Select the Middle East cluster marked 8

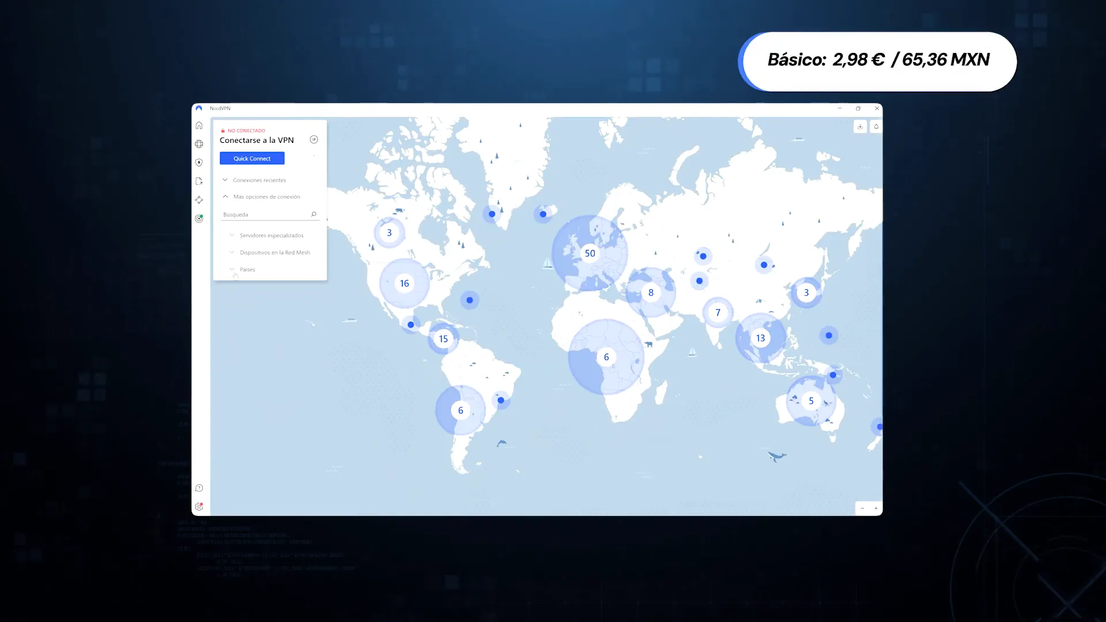click(651, 293)
